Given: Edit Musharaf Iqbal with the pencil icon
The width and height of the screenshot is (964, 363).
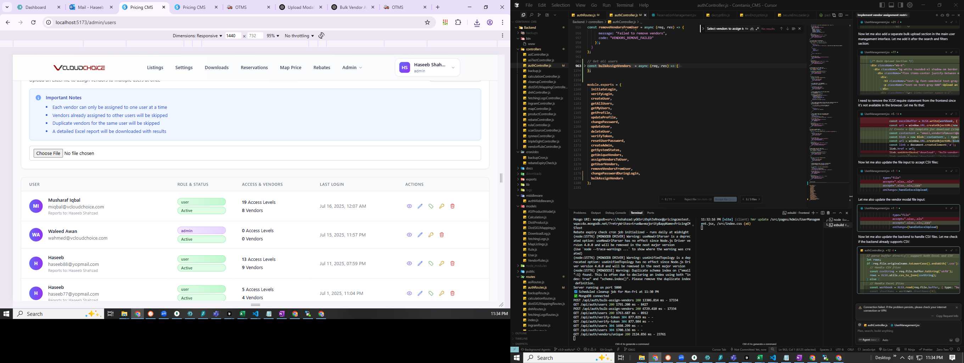Looking at the screenshot, I should pyautogui.click(x=420, y=206).
